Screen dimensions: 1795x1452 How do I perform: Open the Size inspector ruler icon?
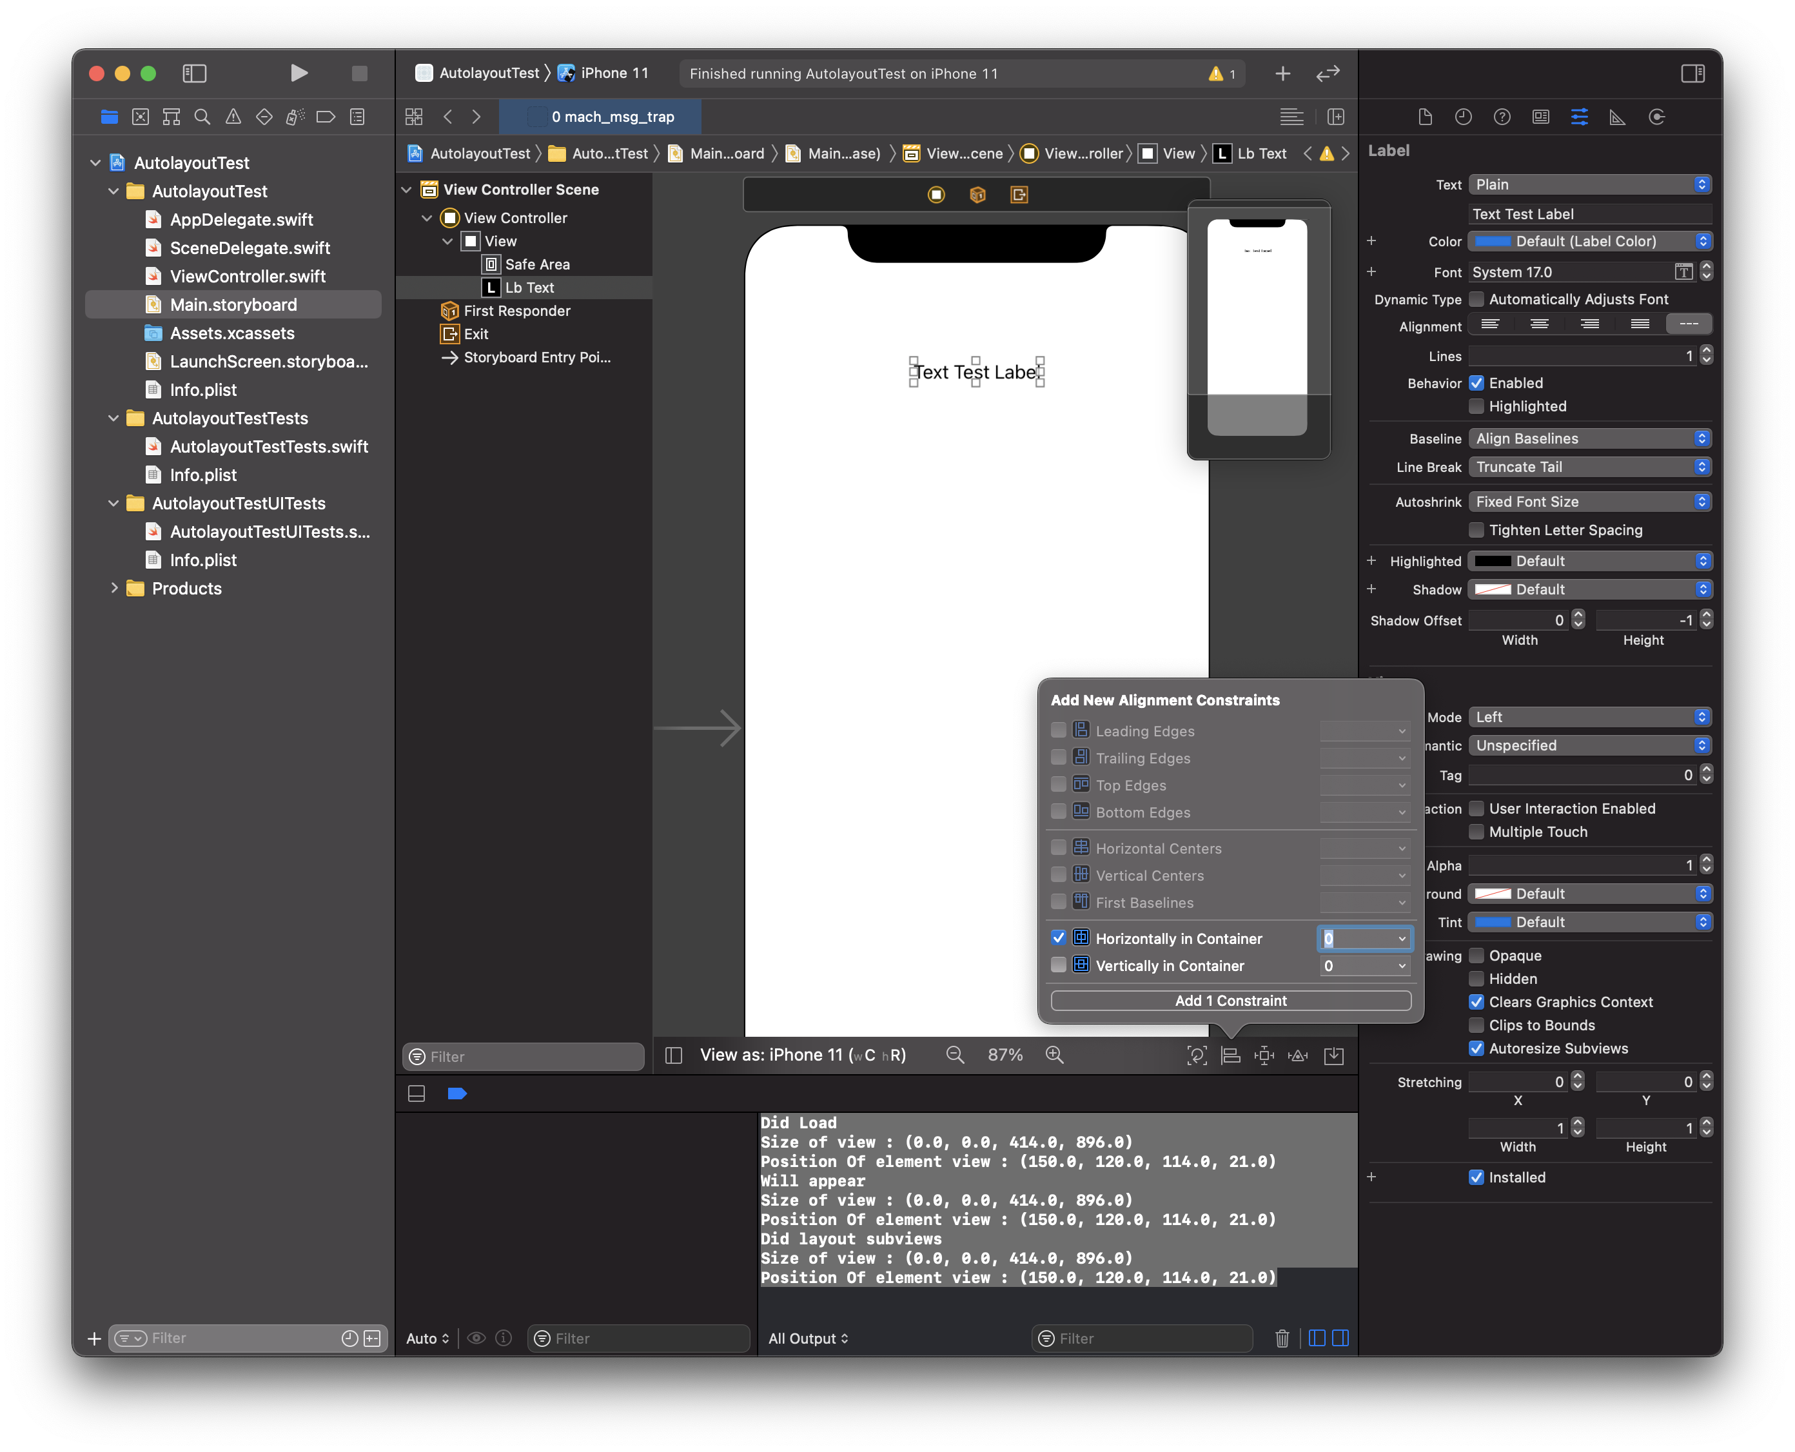[x=1617, y=117]
